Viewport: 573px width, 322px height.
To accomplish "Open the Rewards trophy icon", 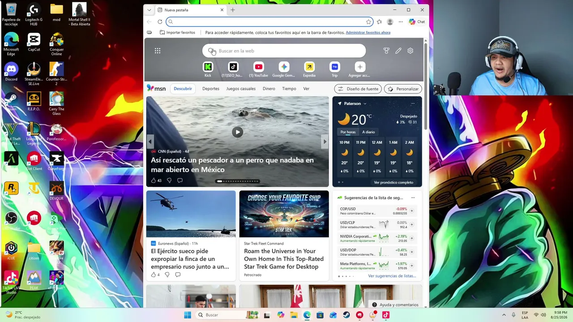I will tap(386, 51).
